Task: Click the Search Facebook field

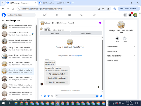Action: tap(21, 15)
